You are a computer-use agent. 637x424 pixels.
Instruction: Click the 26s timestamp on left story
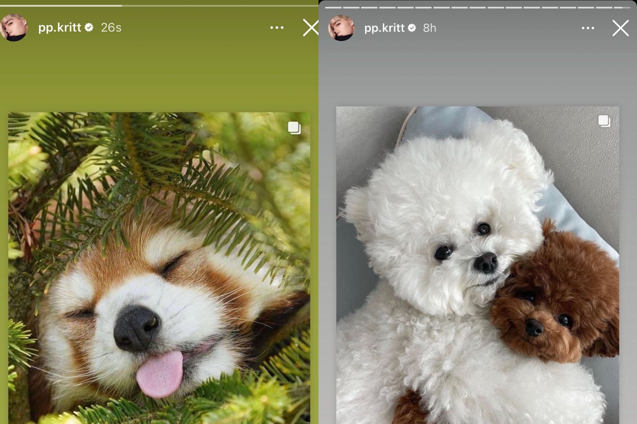[x=111, y=28]
